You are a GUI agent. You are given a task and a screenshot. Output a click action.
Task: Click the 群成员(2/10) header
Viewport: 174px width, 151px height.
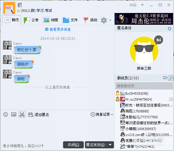click(x=128, y=78)
